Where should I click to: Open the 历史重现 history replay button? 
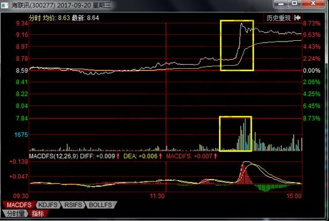click(278, 18)
